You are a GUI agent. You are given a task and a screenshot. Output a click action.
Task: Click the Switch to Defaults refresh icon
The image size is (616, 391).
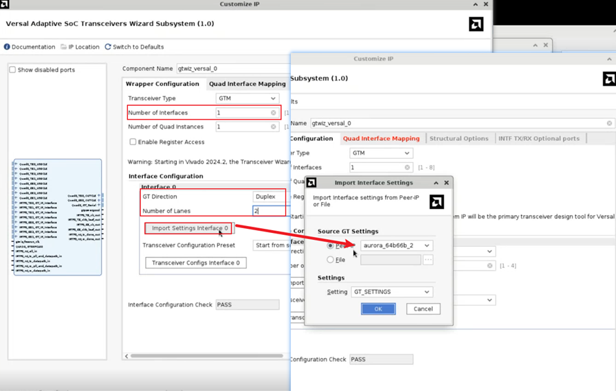click(108, 47)
